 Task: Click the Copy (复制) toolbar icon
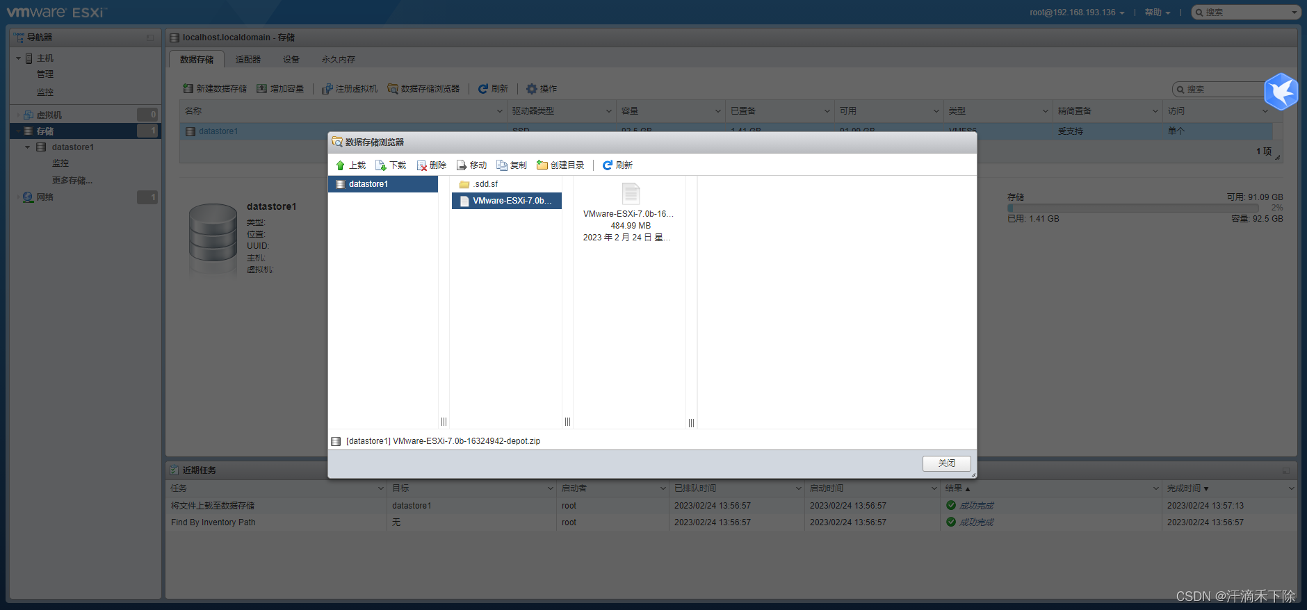pos(502,165)
